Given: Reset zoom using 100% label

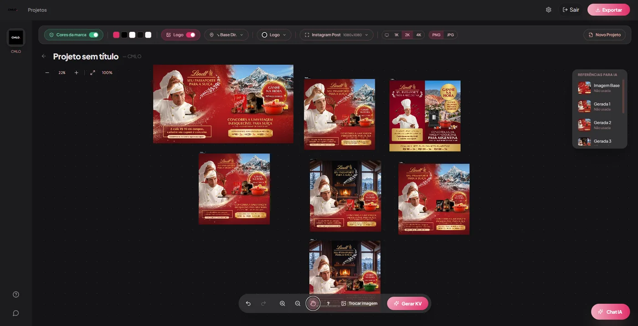Looking at the screenshot, I should point(107,73).
